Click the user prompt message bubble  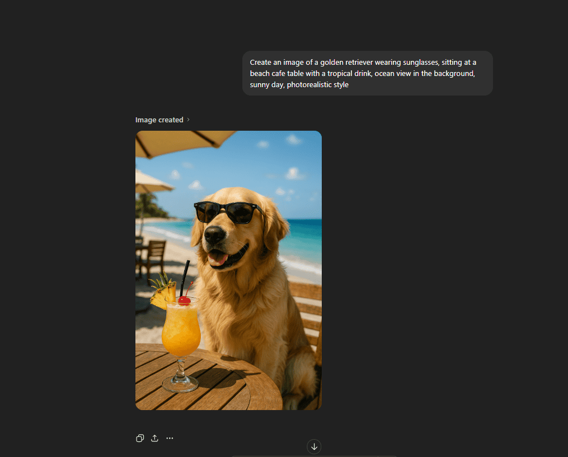coord(367,73)
